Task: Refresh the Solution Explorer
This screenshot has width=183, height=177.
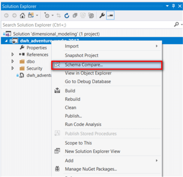Action: coord(67,16)
